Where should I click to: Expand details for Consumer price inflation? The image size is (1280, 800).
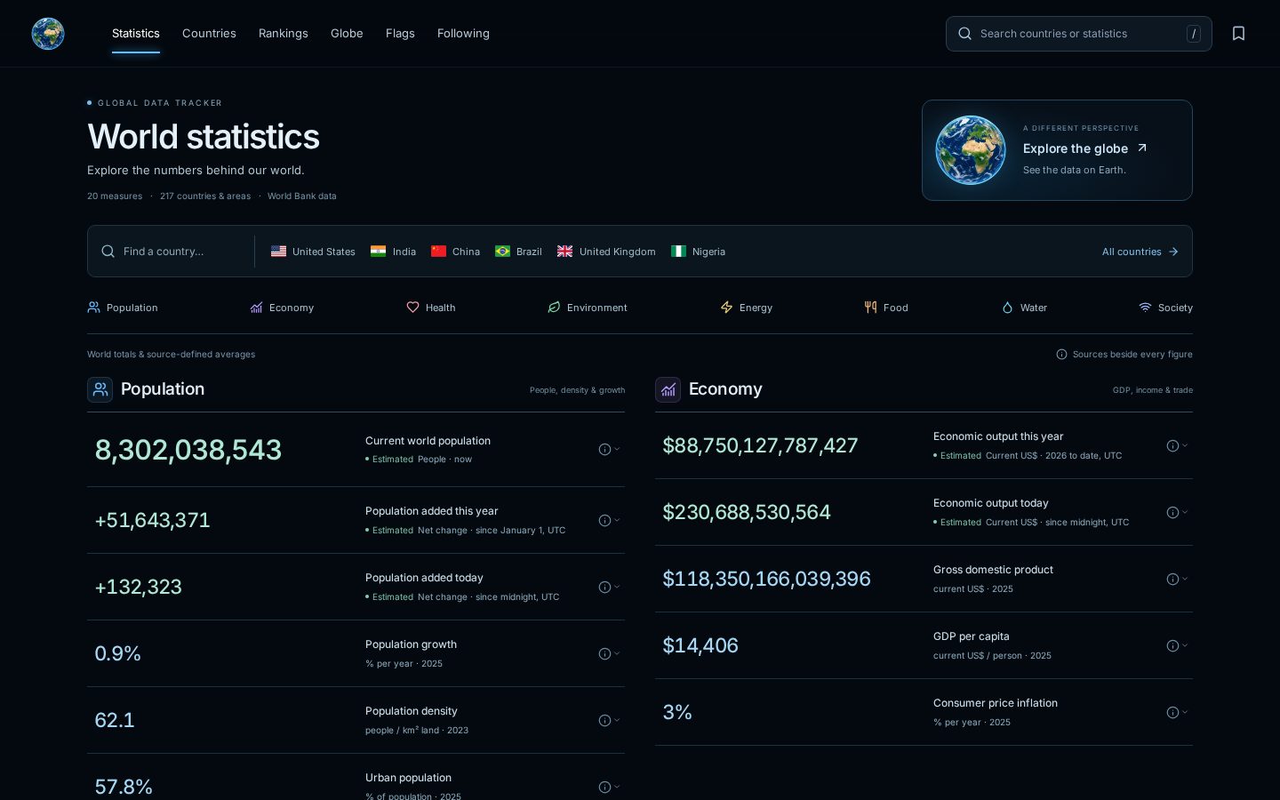click(1177, 713)
